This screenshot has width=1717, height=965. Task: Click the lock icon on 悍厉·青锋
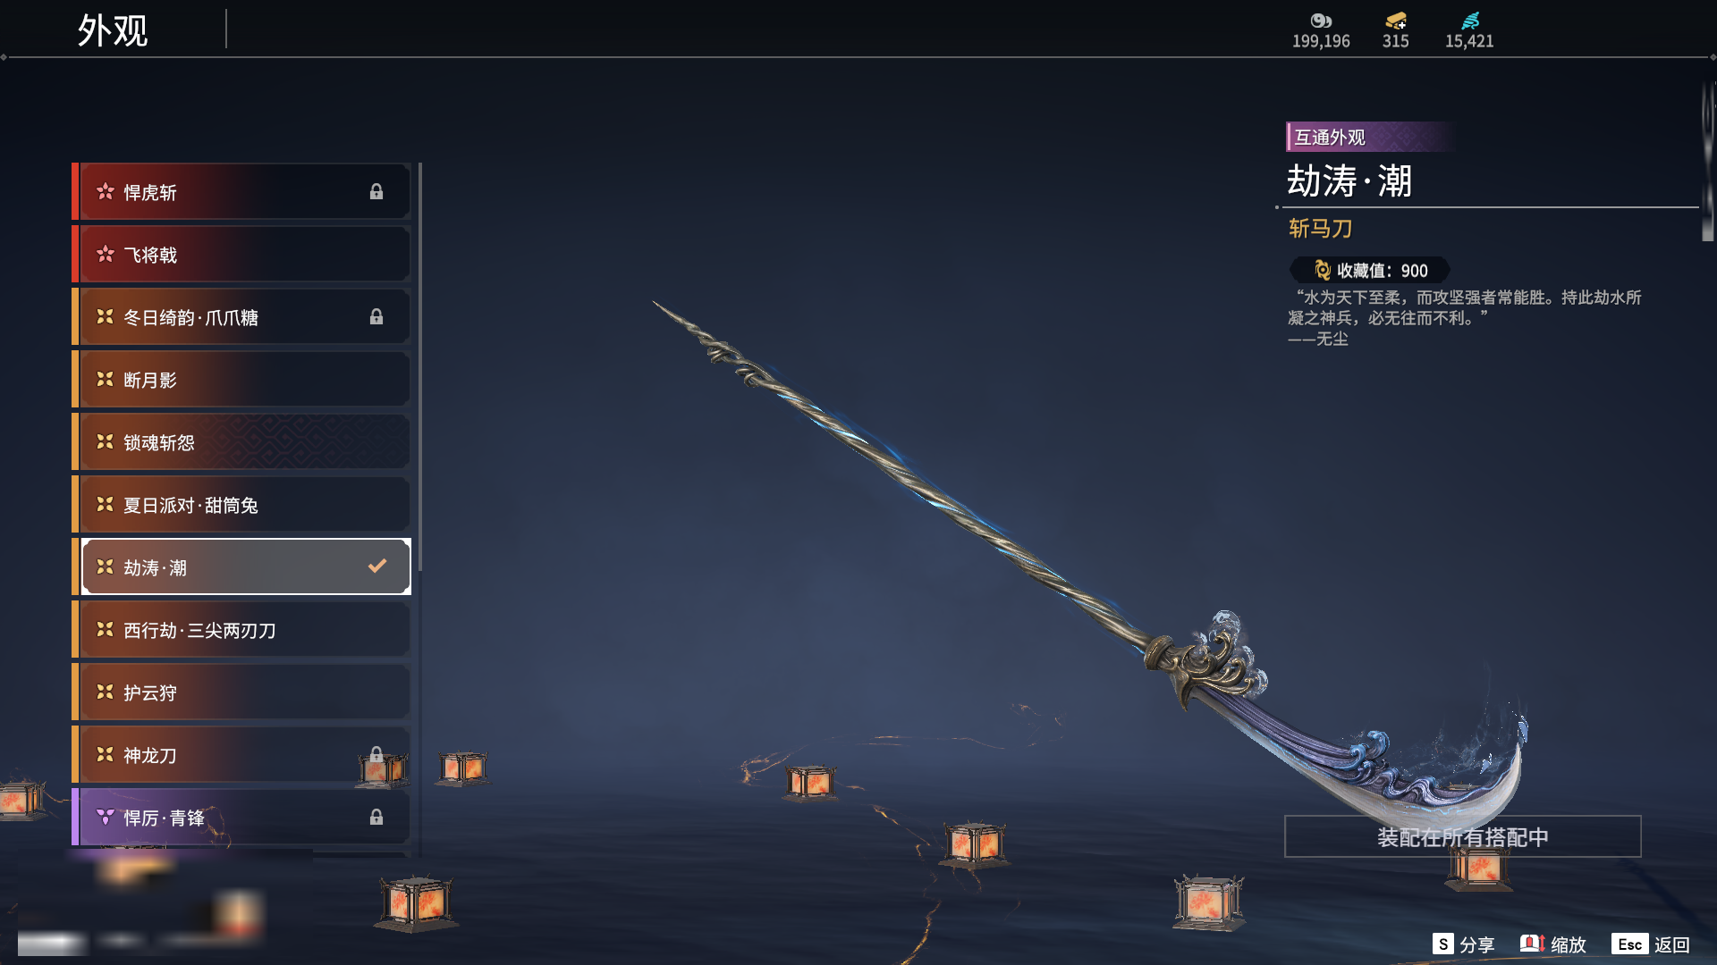point(376,817)
